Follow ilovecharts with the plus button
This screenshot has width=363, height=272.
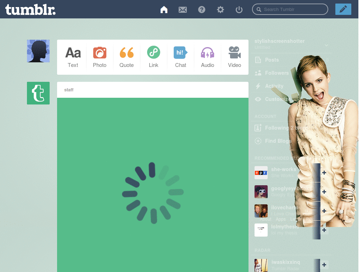point(324,211)
